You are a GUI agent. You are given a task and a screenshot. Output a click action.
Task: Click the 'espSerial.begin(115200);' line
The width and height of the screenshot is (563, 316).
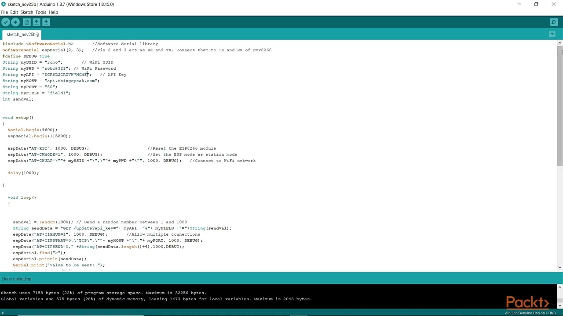pyautogui.click(x=39, y=136)
